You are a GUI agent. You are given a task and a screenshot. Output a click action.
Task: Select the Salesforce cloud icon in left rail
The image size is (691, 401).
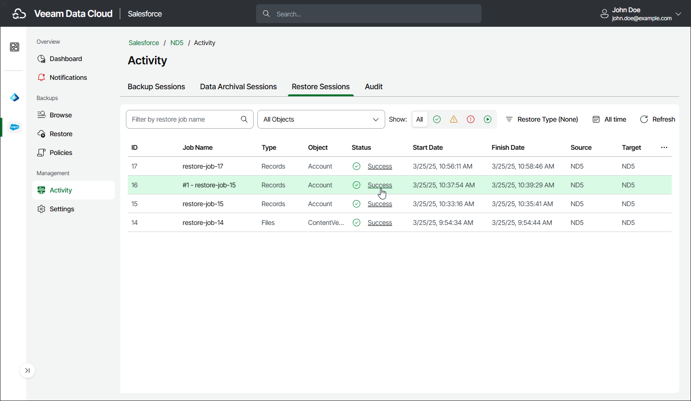pyautogui.click(x=15, y=127)
